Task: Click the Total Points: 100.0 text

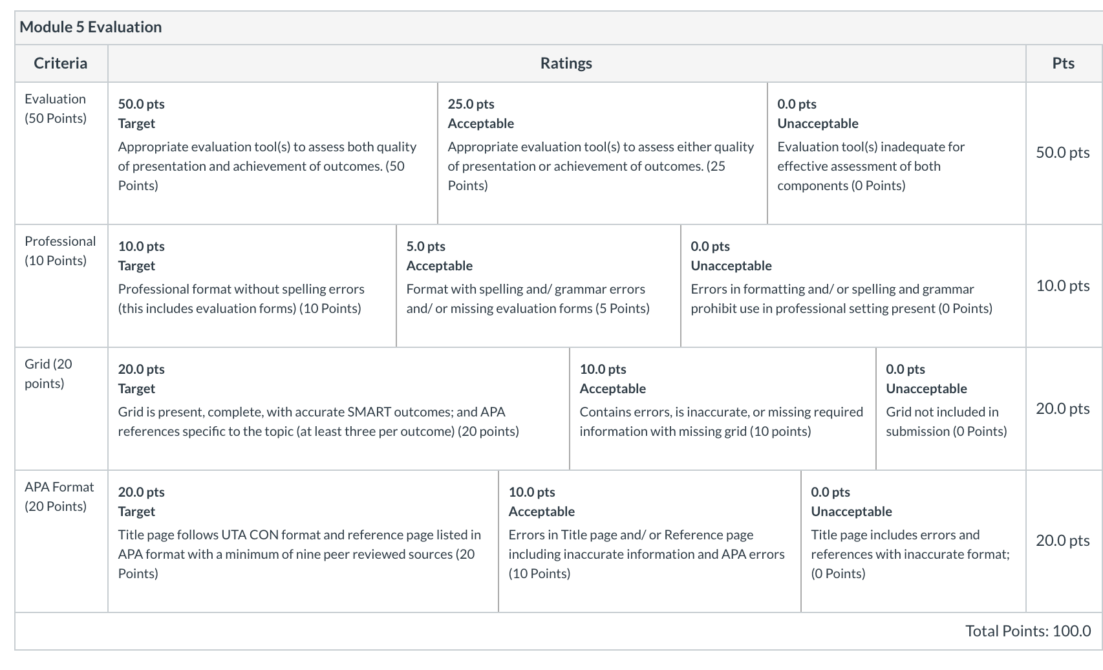Action: click(1028, 631)
